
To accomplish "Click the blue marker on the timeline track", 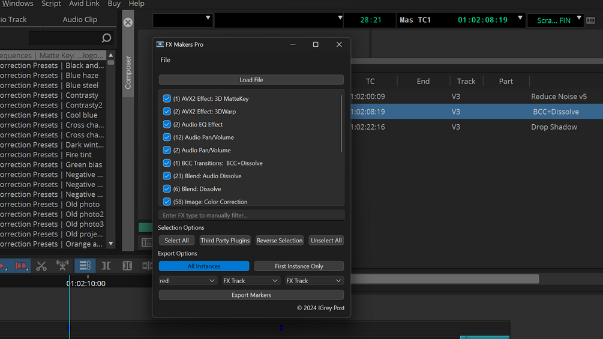I will pyautogui.click(x=281, y=328).
